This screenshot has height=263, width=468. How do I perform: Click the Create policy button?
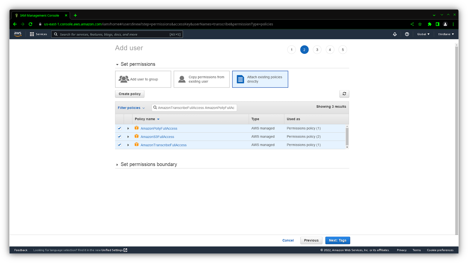point(130,94)
